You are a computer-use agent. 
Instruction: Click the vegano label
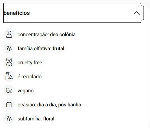coord(26,91)
